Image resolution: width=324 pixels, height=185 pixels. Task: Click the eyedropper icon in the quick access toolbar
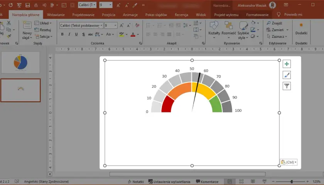135,5
